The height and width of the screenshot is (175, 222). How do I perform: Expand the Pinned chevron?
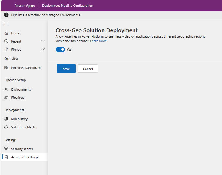click(x=43, y=50)
